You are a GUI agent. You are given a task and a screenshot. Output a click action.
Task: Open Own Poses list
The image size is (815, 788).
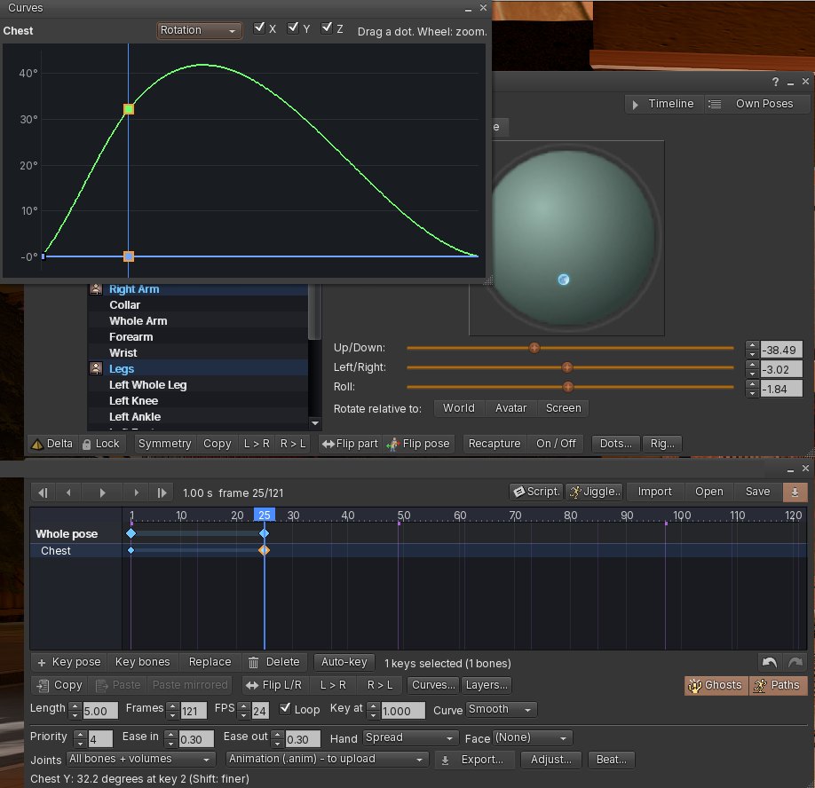tap(756, 104)
